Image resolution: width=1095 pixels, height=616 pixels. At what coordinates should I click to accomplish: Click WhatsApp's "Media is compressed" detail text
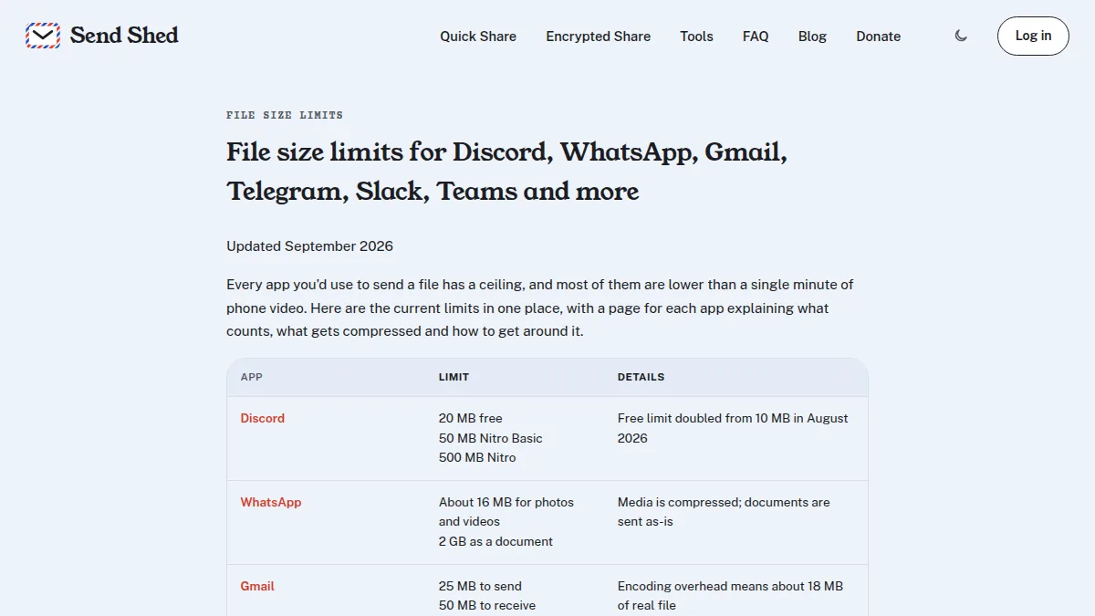(x=724, y=512)
